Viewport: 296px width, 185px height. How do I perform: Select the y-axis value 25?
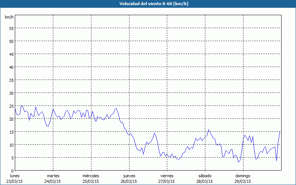(11, 106)
